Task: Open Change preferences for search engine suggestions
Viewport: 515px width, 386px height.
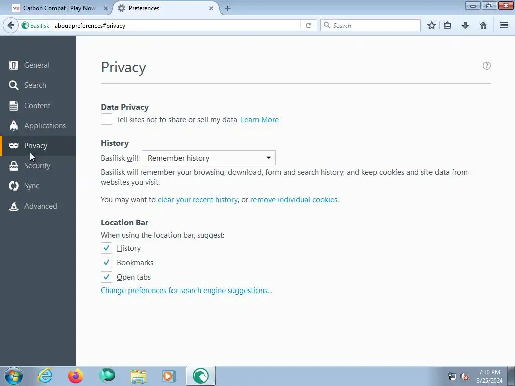Action: tap(187, 291)
